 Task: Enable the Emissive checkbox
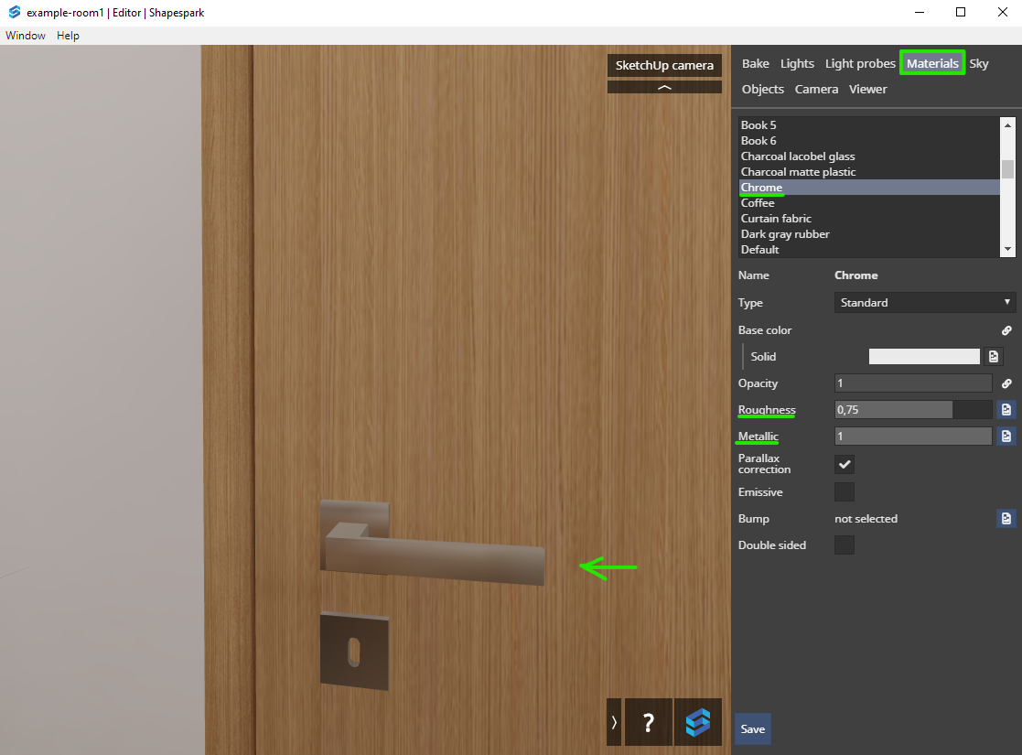point(844,492)
